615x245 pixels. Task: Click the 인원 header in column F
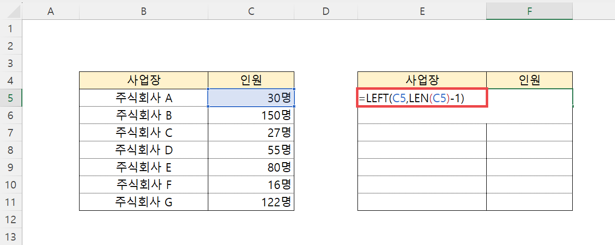click(x=529, y=80)
